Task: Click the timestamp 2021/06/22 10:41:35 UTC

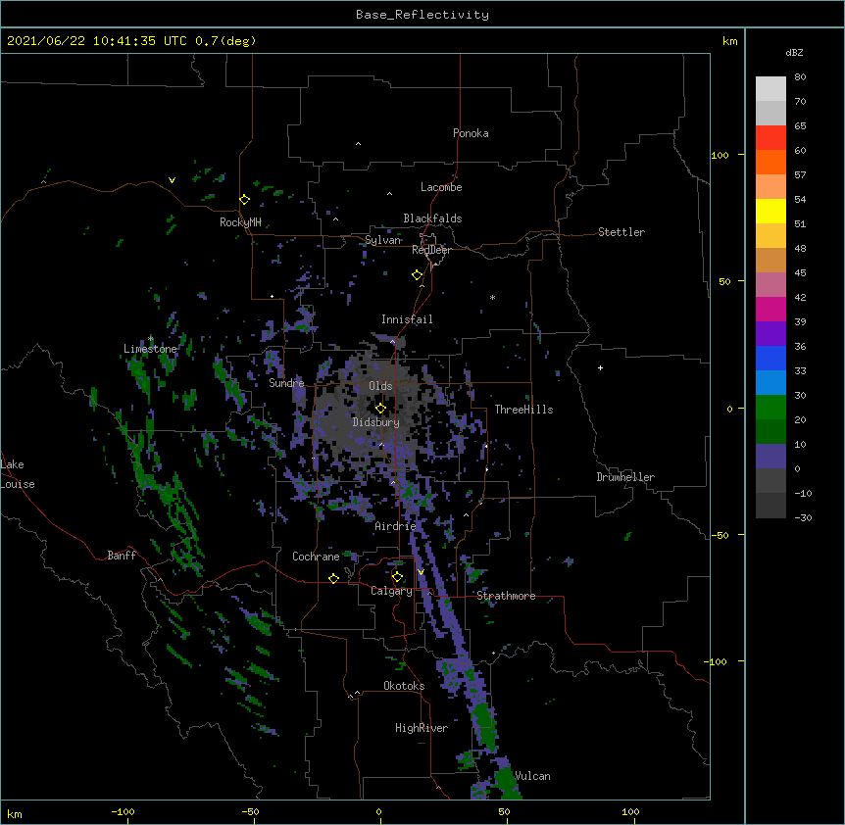Action: (x=97, y=41)
